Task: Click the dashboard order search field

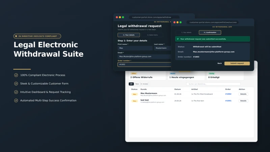Action: (213, 84)
